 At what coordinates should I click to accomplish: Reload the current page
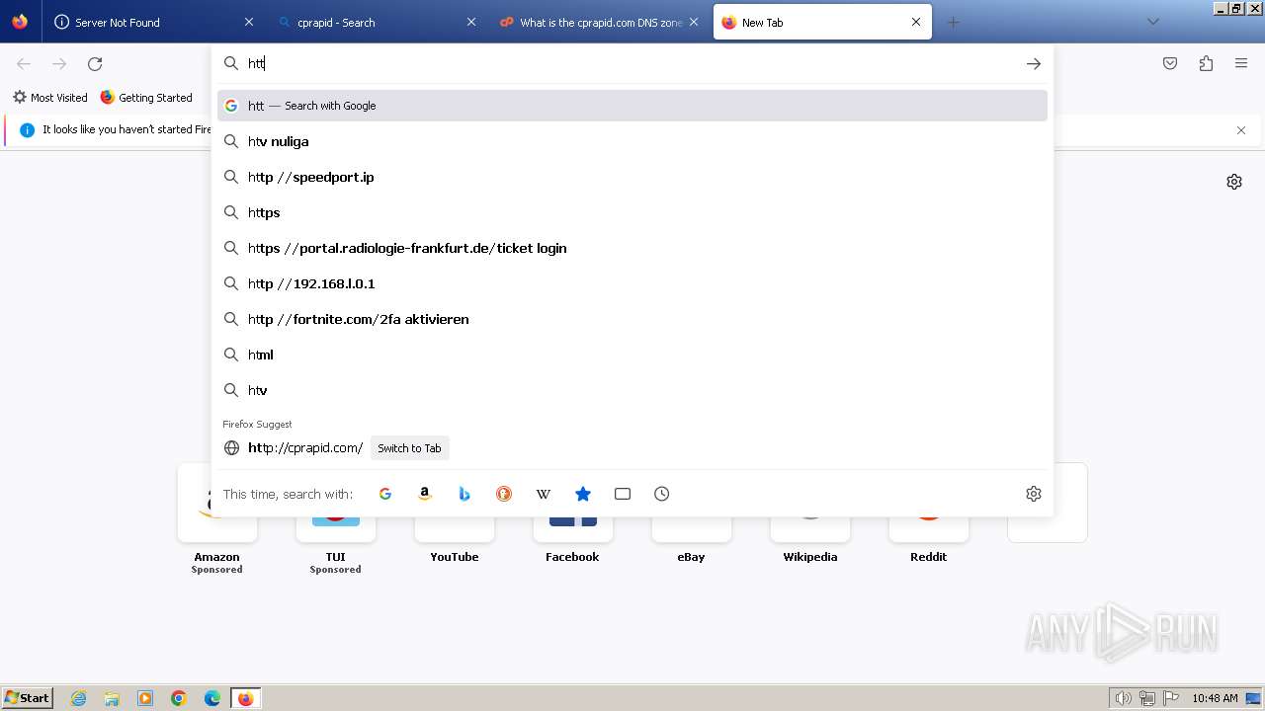95,64
